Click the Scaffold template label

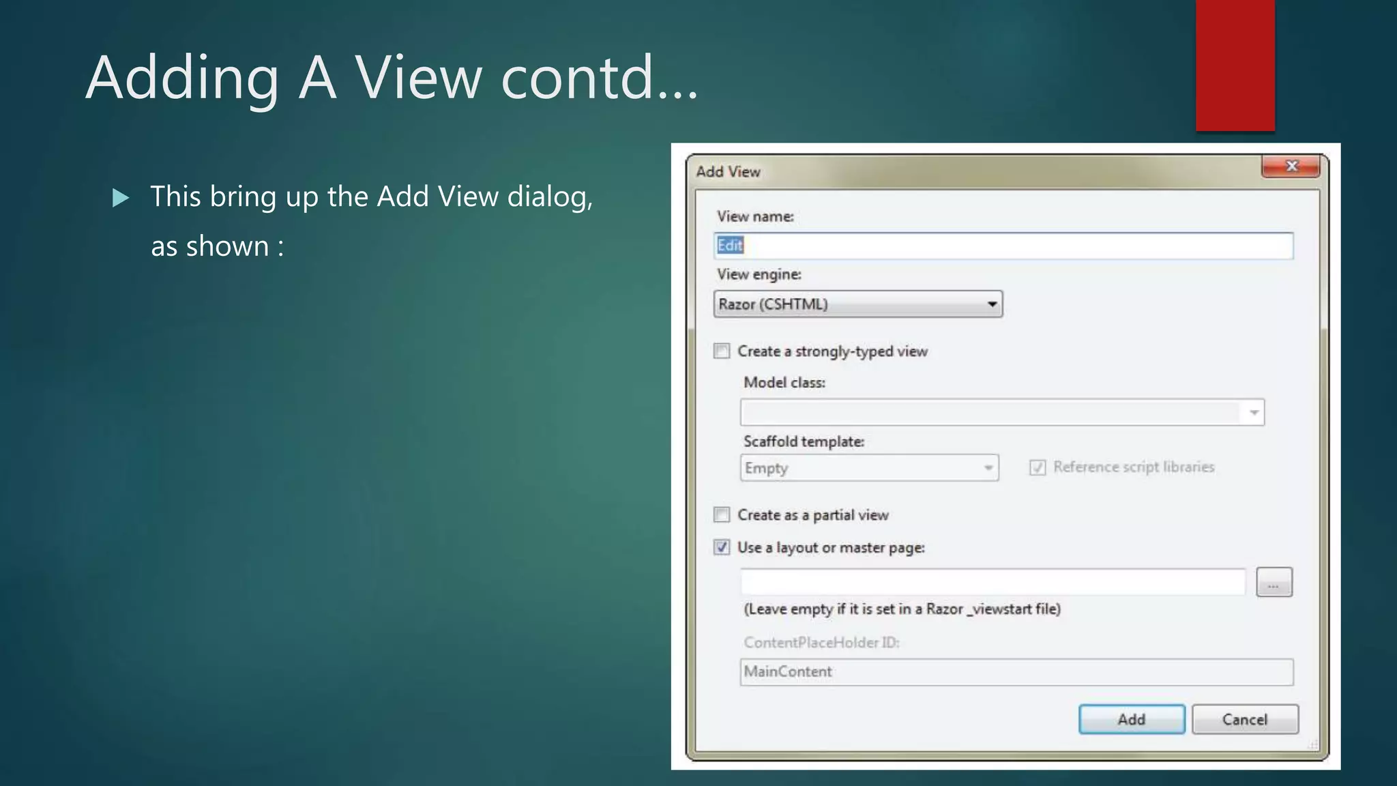coord(804,441)
